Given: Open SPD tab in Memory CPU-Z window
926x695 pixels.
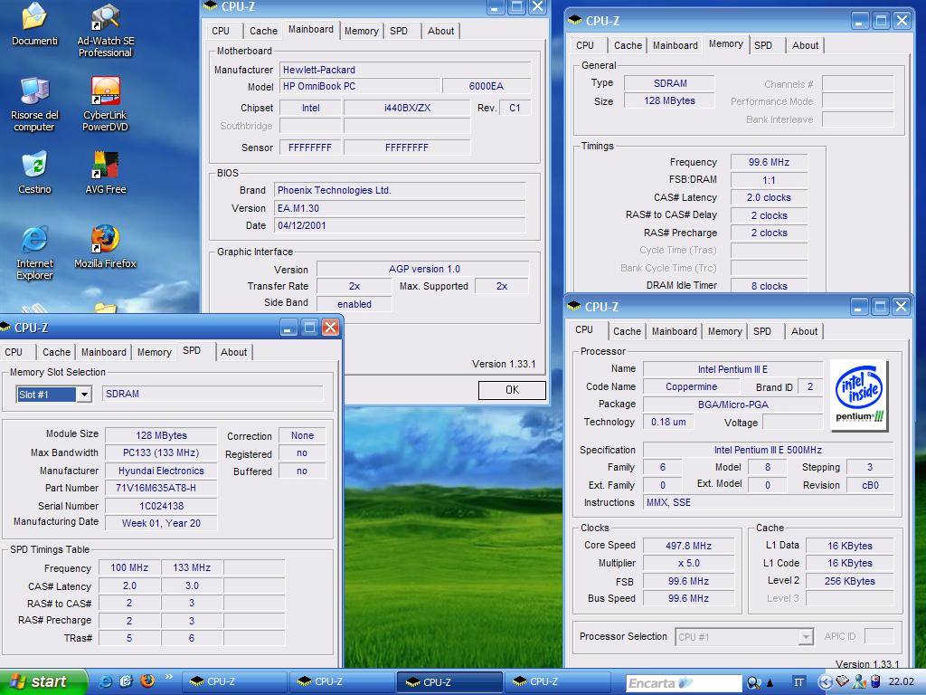Looking at the screenshot, I should click(x=763, y=45).
